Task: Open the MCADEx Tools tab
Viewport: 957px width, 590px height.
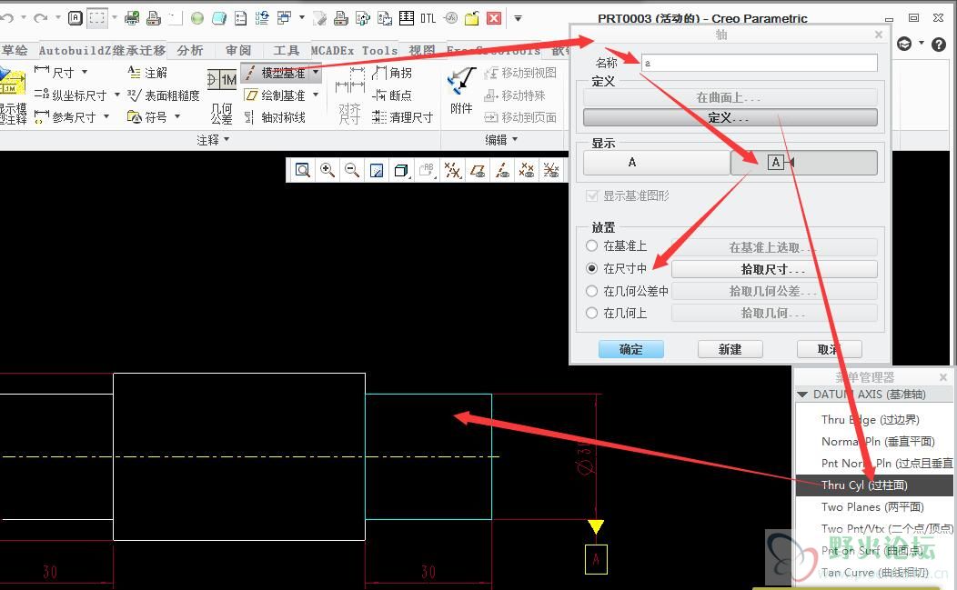Action: [x=354, y=50]
